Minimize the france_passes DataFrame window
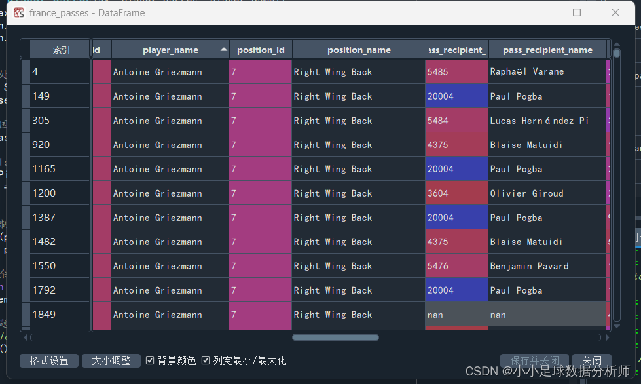This screenshot has width=641, height=384. point(539,12)
